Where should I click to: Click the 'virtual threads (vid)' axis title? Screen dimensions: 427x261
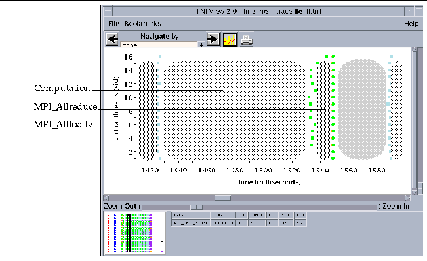click(x=116, y=108)
